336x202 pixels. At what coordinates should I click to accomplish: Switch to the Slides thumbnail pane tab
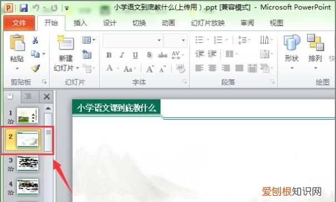point(10,96)
